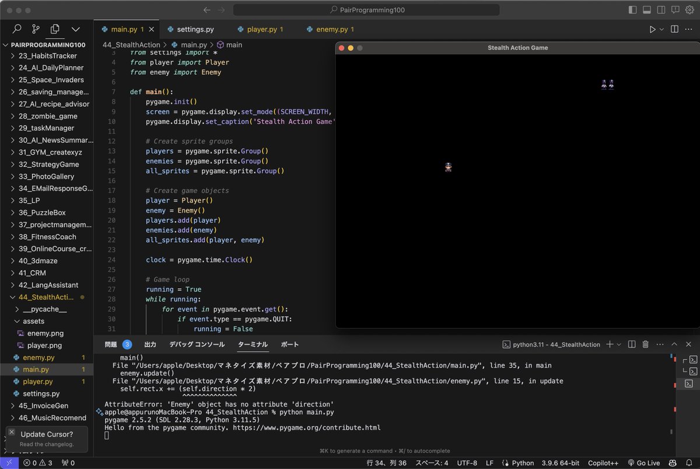700x469 pixels.
Task: Kill terminal with the trash icon
Action: click(x=646, y=345)
